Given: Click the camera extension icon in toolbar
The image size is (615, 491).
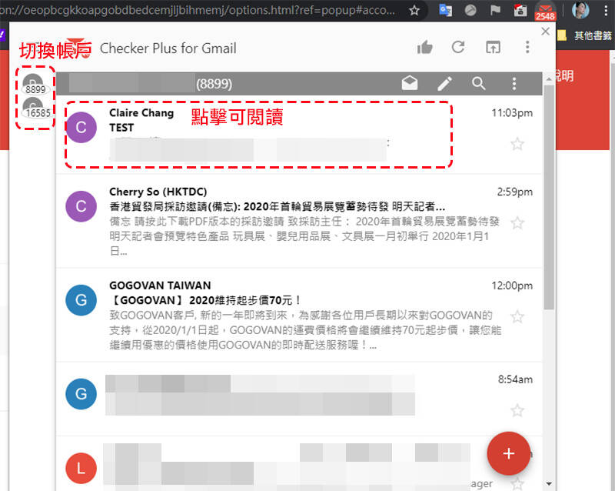Looking at the screenshot, I should click(x=520, y=10).
